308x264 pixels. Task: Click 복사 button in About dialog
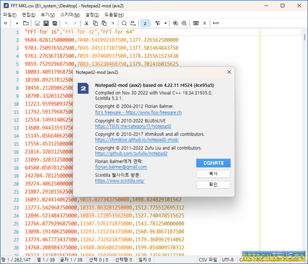point(213,174)
